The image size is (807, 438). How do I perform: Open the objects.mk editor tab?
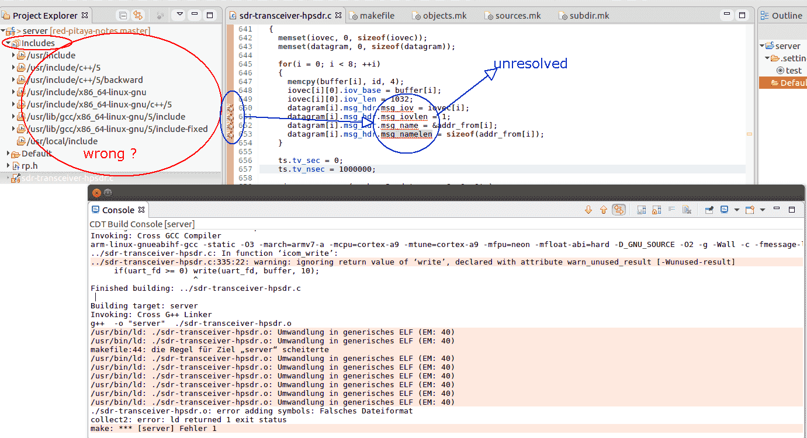[439, 16]
